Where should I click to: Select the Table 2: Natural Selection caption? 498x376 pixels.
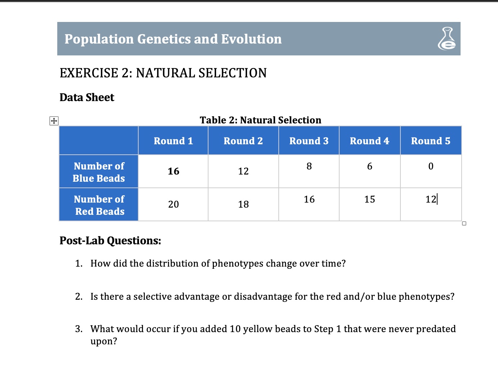(x=260, y=120)
